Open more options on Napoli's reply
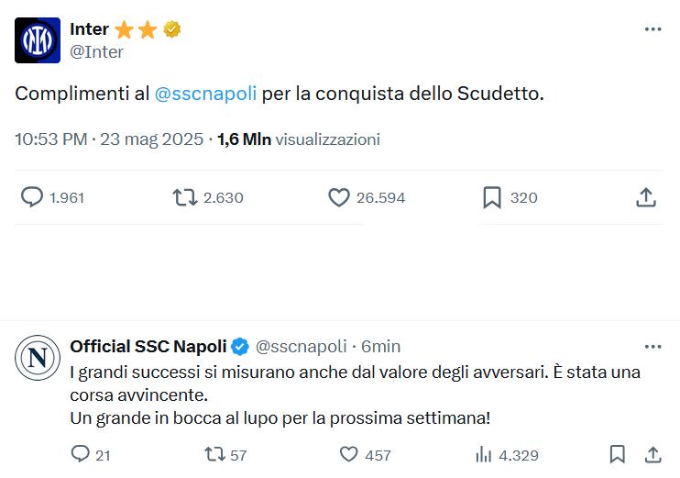Image resolution: width=680 pixels, height=478 pixels. click(x=653, y=347)
